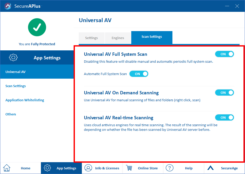
Task: Click the Info & Licenses person icon
Action: [x=88, y=168]
